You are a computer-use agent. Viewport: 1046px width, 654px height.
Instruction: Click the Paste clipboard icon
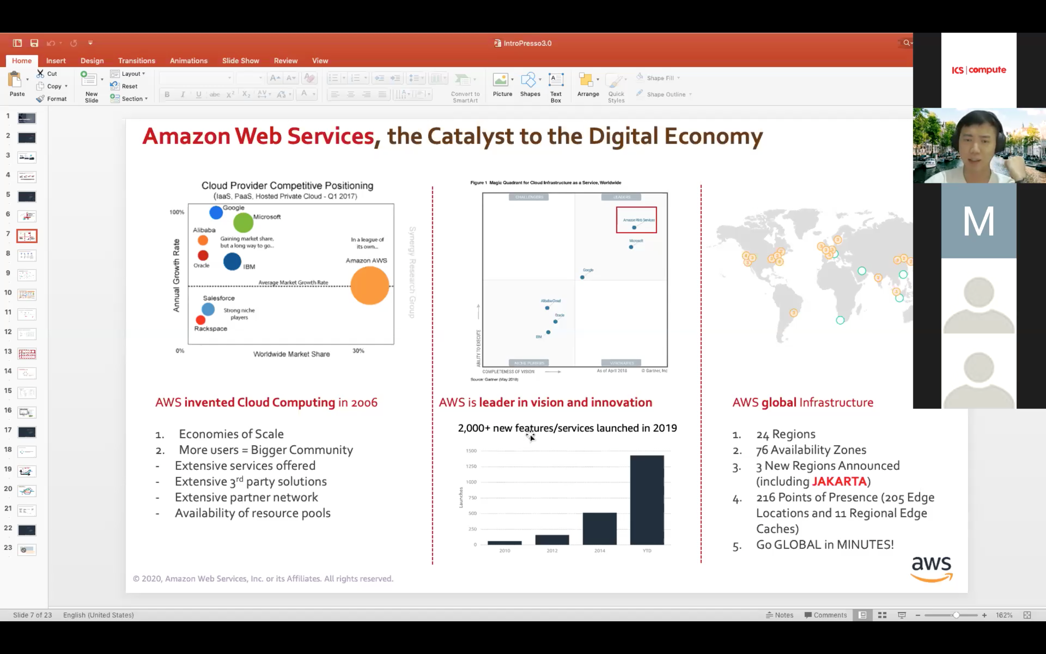pyautogui.click(x=15, y=80)
